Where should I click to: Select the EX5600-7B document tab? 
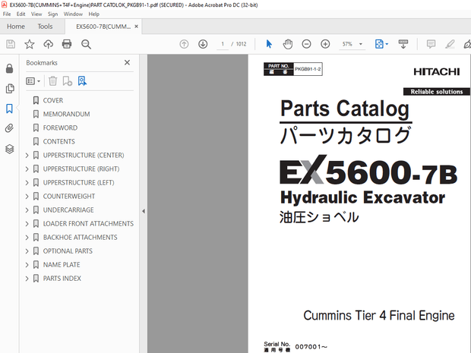coord(103,27)
